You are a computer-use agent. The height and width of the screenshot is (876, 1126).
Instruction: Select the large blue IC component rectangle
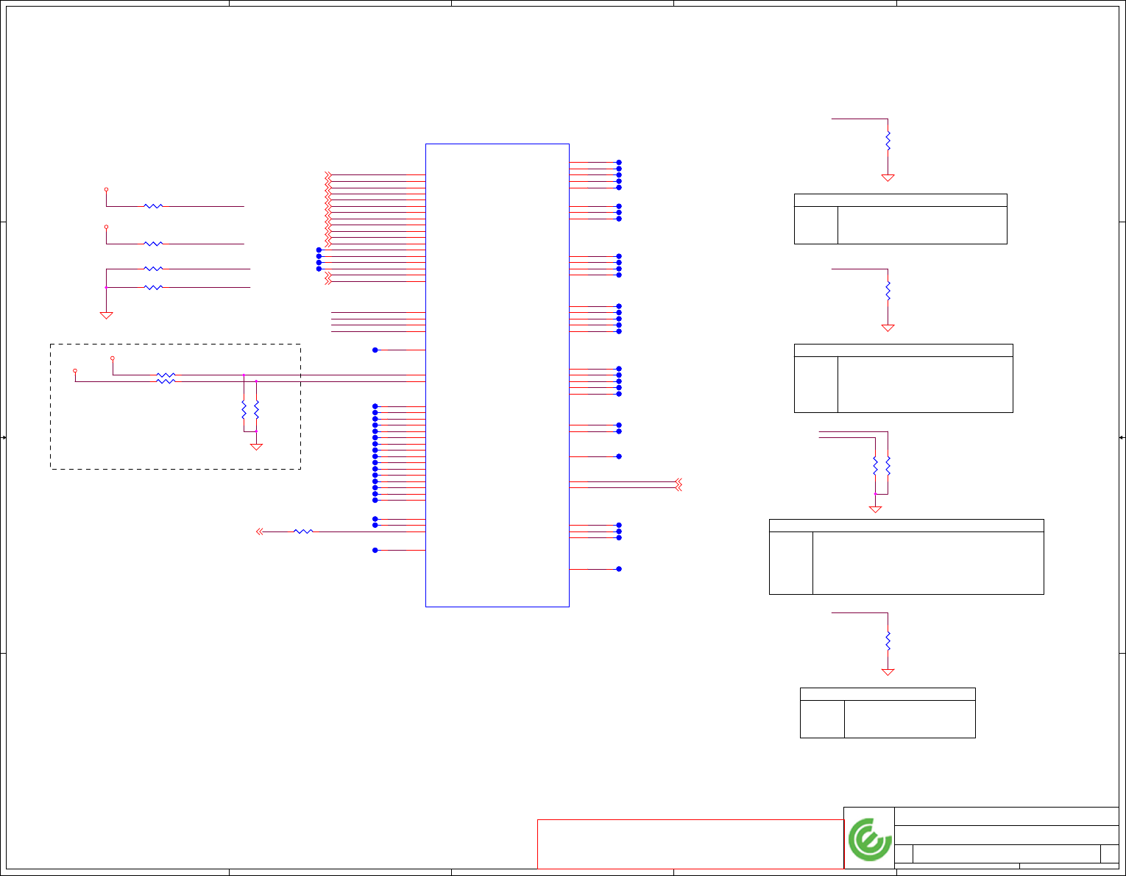point(498,375)
